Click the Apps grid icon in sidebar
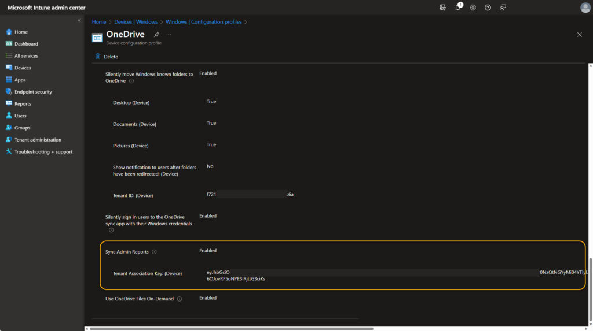Screen dimensions: 593x331 9,80
